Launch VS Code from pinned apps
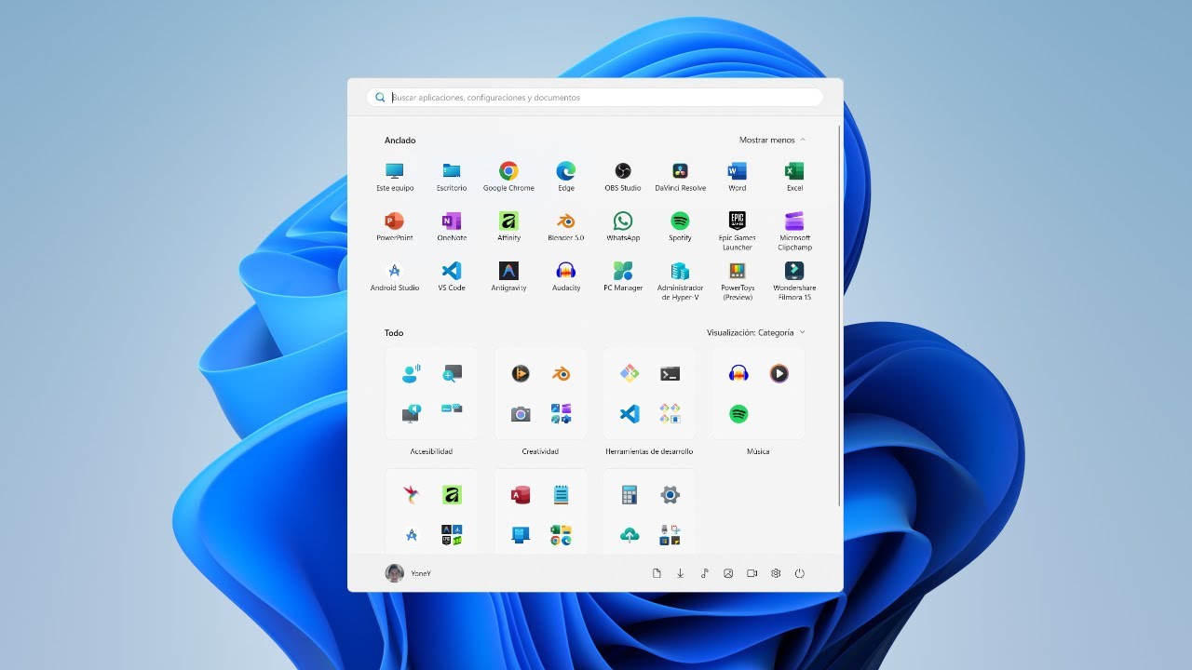1192x670 pixels. 452,276
